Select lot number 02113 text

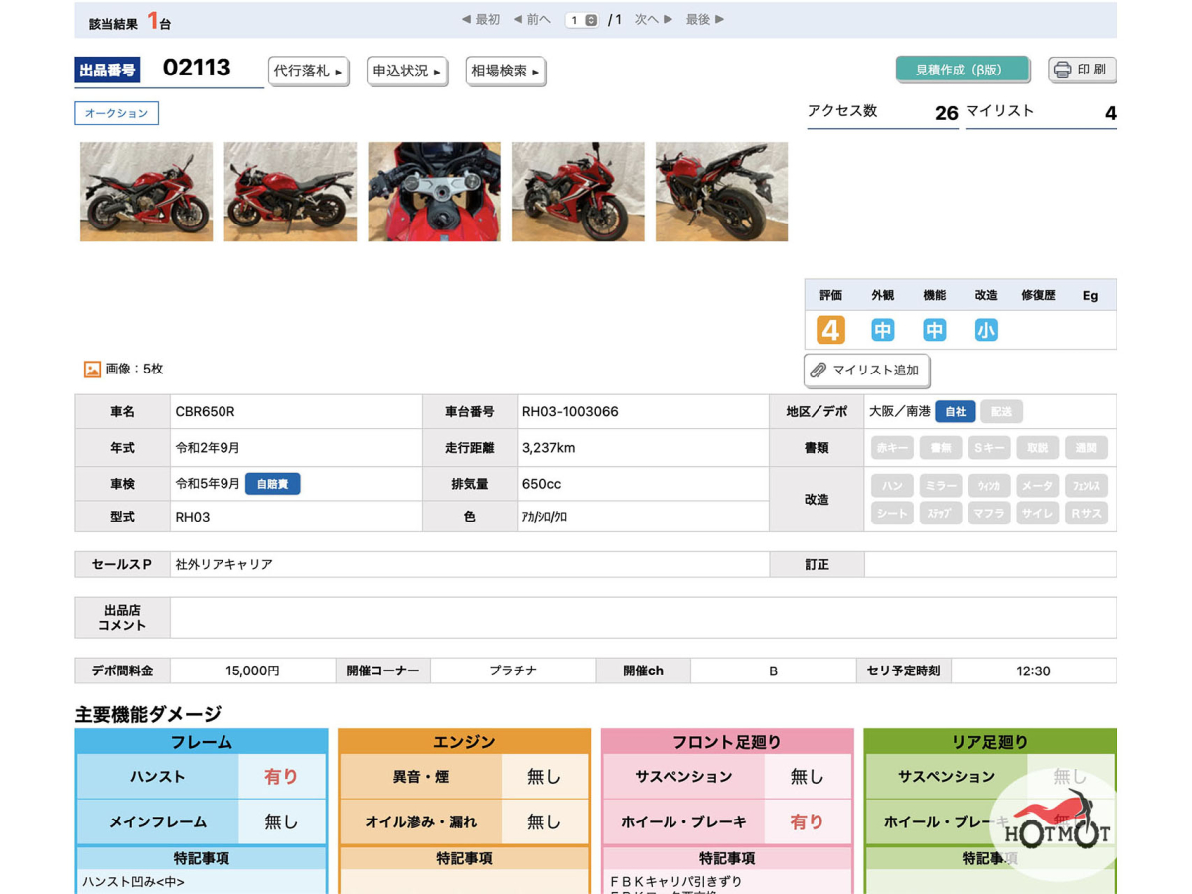[x=197, y=68]
